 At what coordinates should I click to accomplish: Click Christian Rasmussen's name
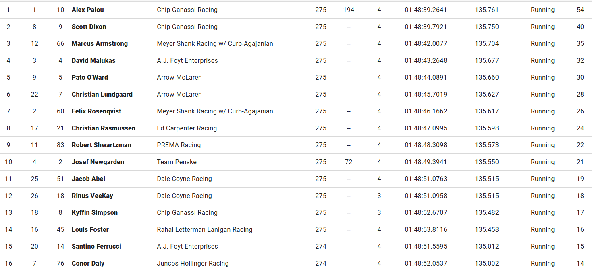pyautogui.click(x=104, y=128)
